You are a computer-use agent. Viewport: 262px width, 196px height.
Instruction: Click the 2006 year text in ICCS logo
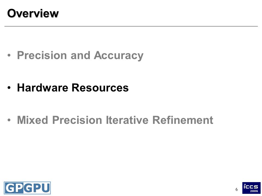[x=254, y=191]
